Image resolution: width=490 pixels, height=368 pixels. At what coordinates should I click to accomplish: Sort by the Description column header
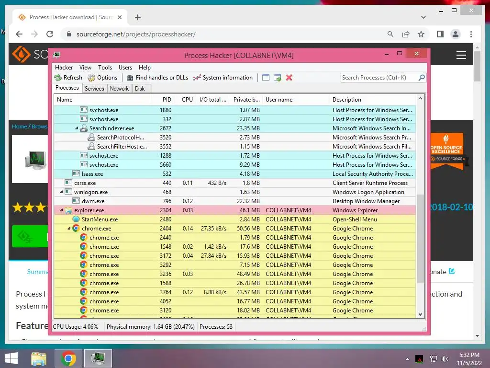(372, 100)
